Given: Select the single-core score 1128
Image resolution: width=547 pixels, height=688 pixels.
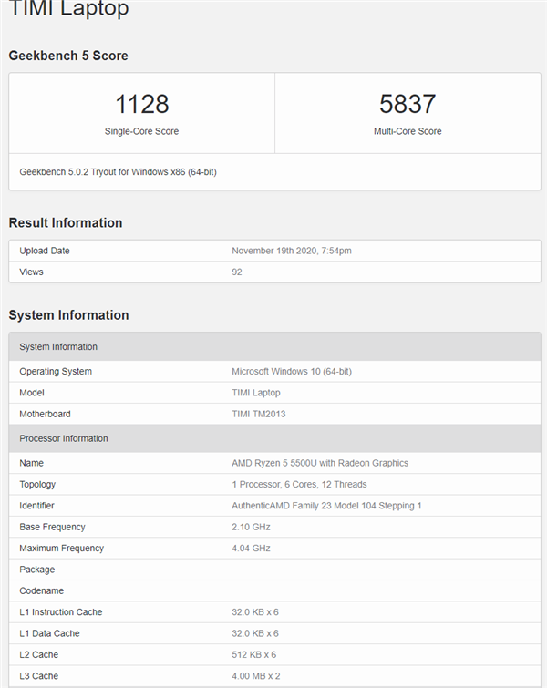Looking at the screenshot, I should 141,104.
